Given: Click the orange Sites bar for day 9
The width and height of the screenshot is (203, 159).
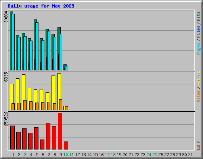Looking at the screenshot, I should click(61, 105).
